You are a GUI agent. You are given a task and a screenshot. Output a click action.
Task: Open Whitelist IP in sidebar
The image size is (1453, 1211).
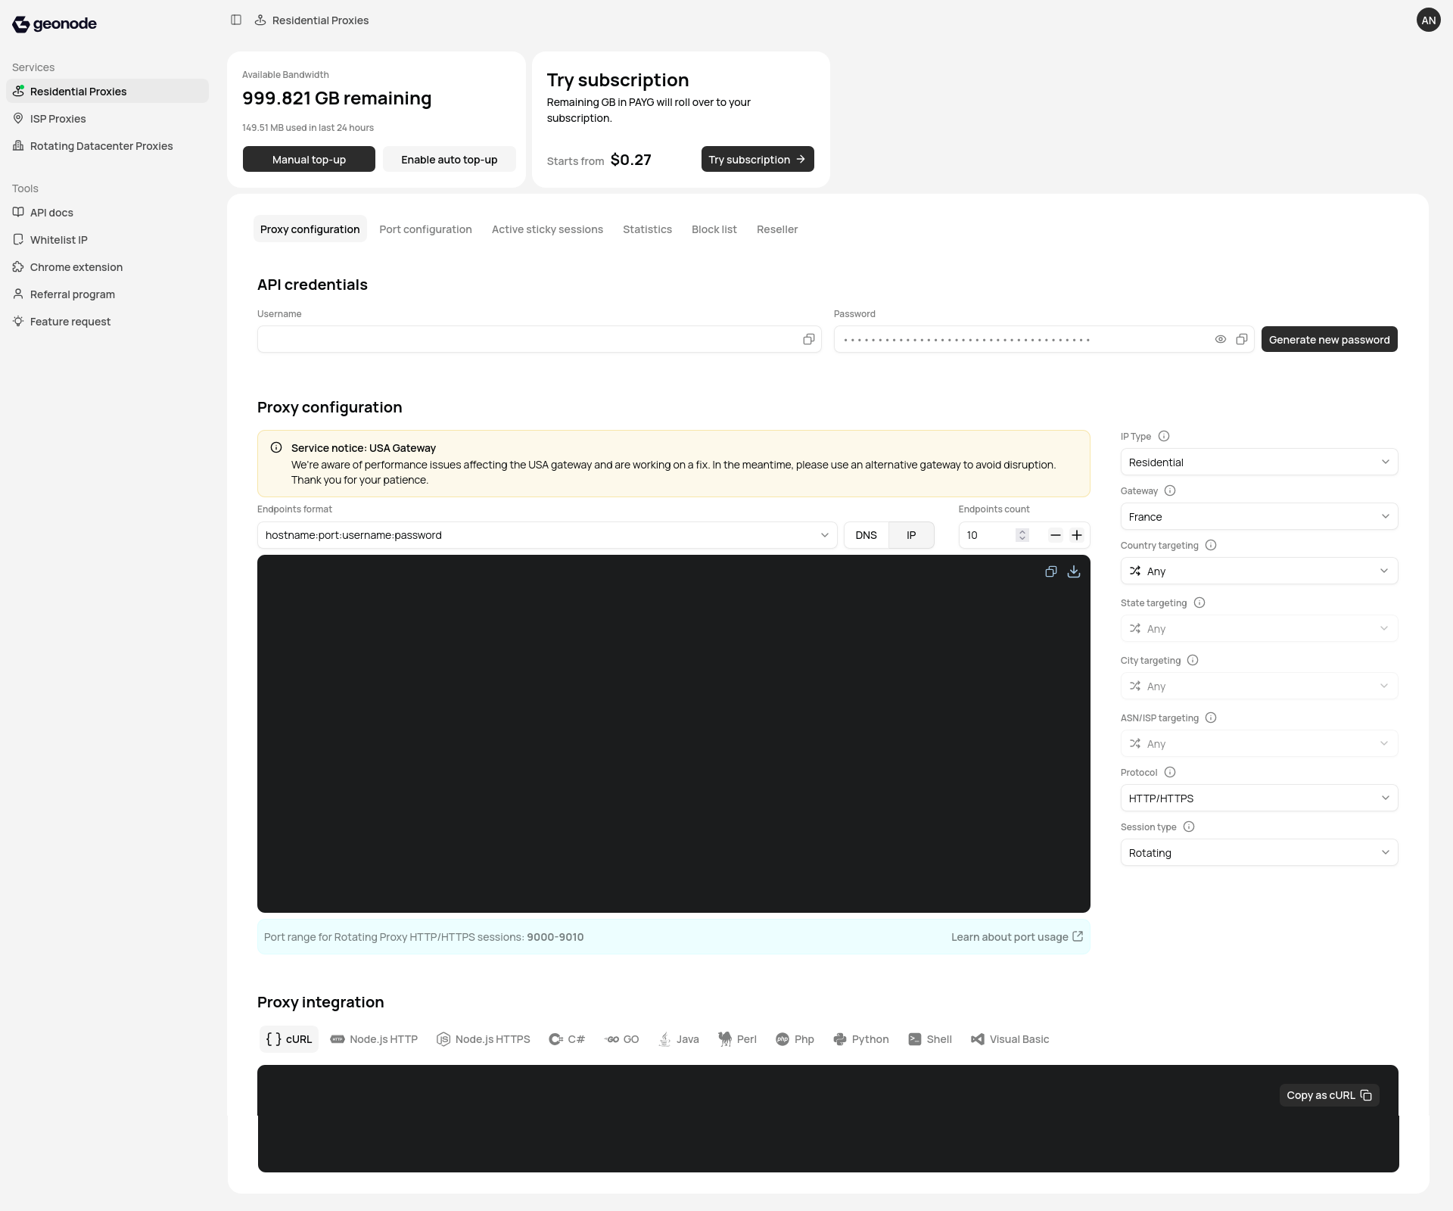(107, 240)
